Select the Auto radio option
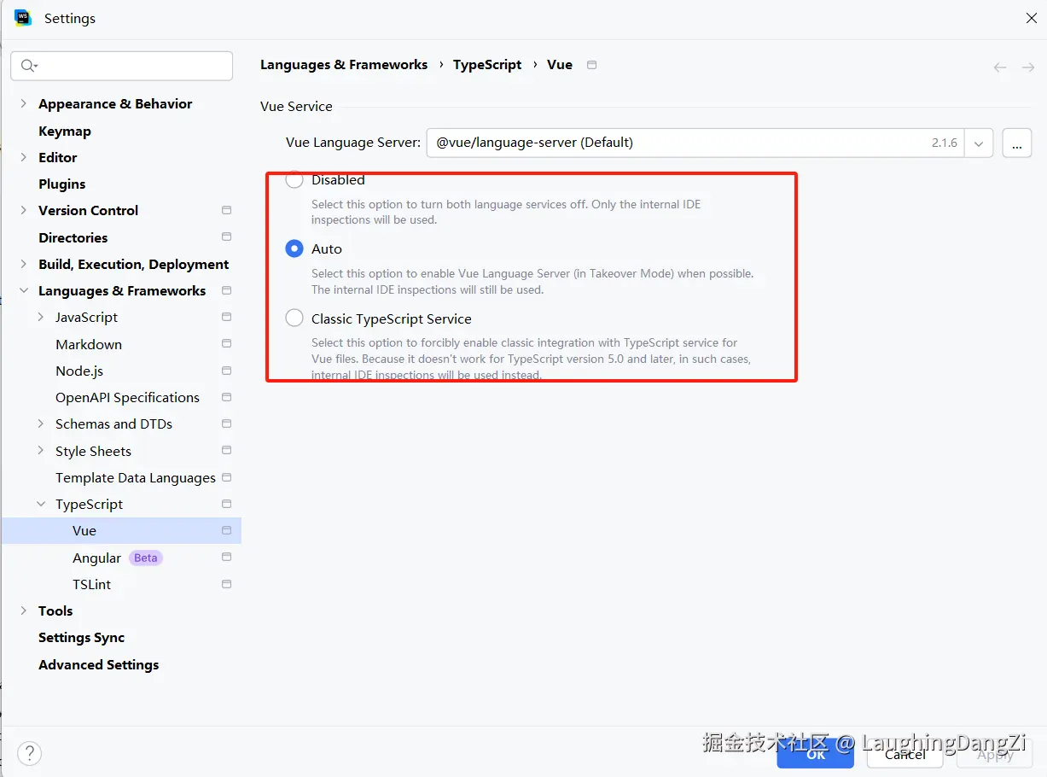The width and height of the screenshot is (1047, 777). tap(294, 248)
